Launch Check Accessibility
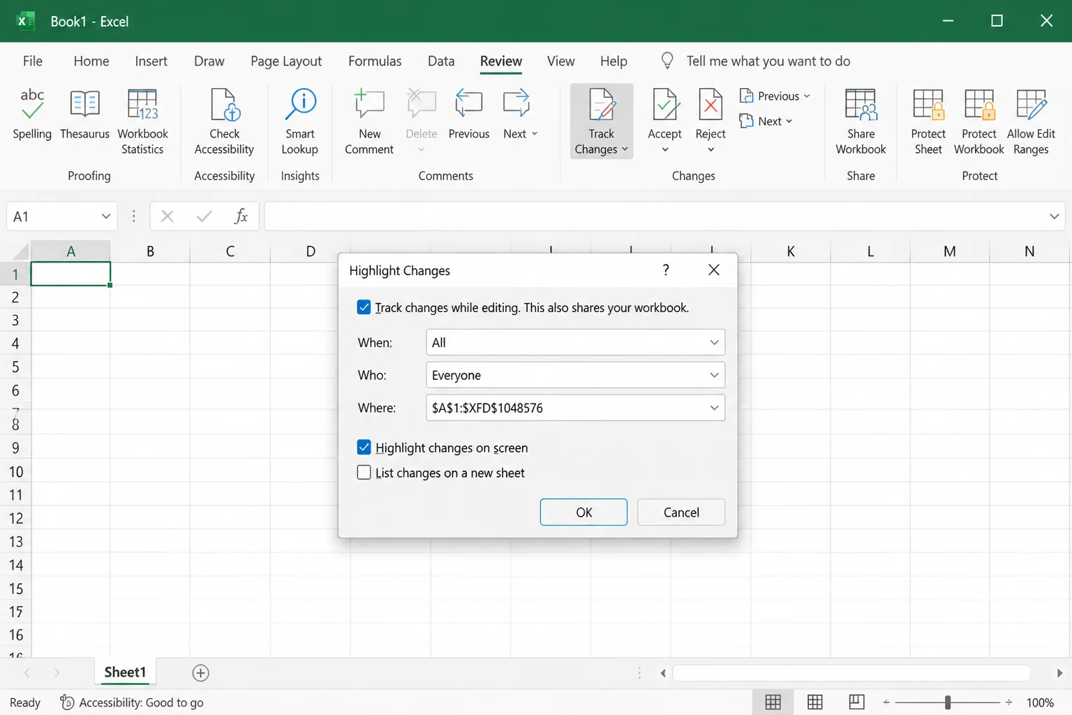This screenshot has height=715, width=1072. pos(224,122)
